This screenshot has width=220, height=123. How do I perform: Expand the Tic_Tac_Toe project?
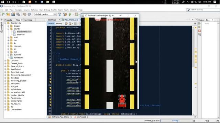point(5,104)
